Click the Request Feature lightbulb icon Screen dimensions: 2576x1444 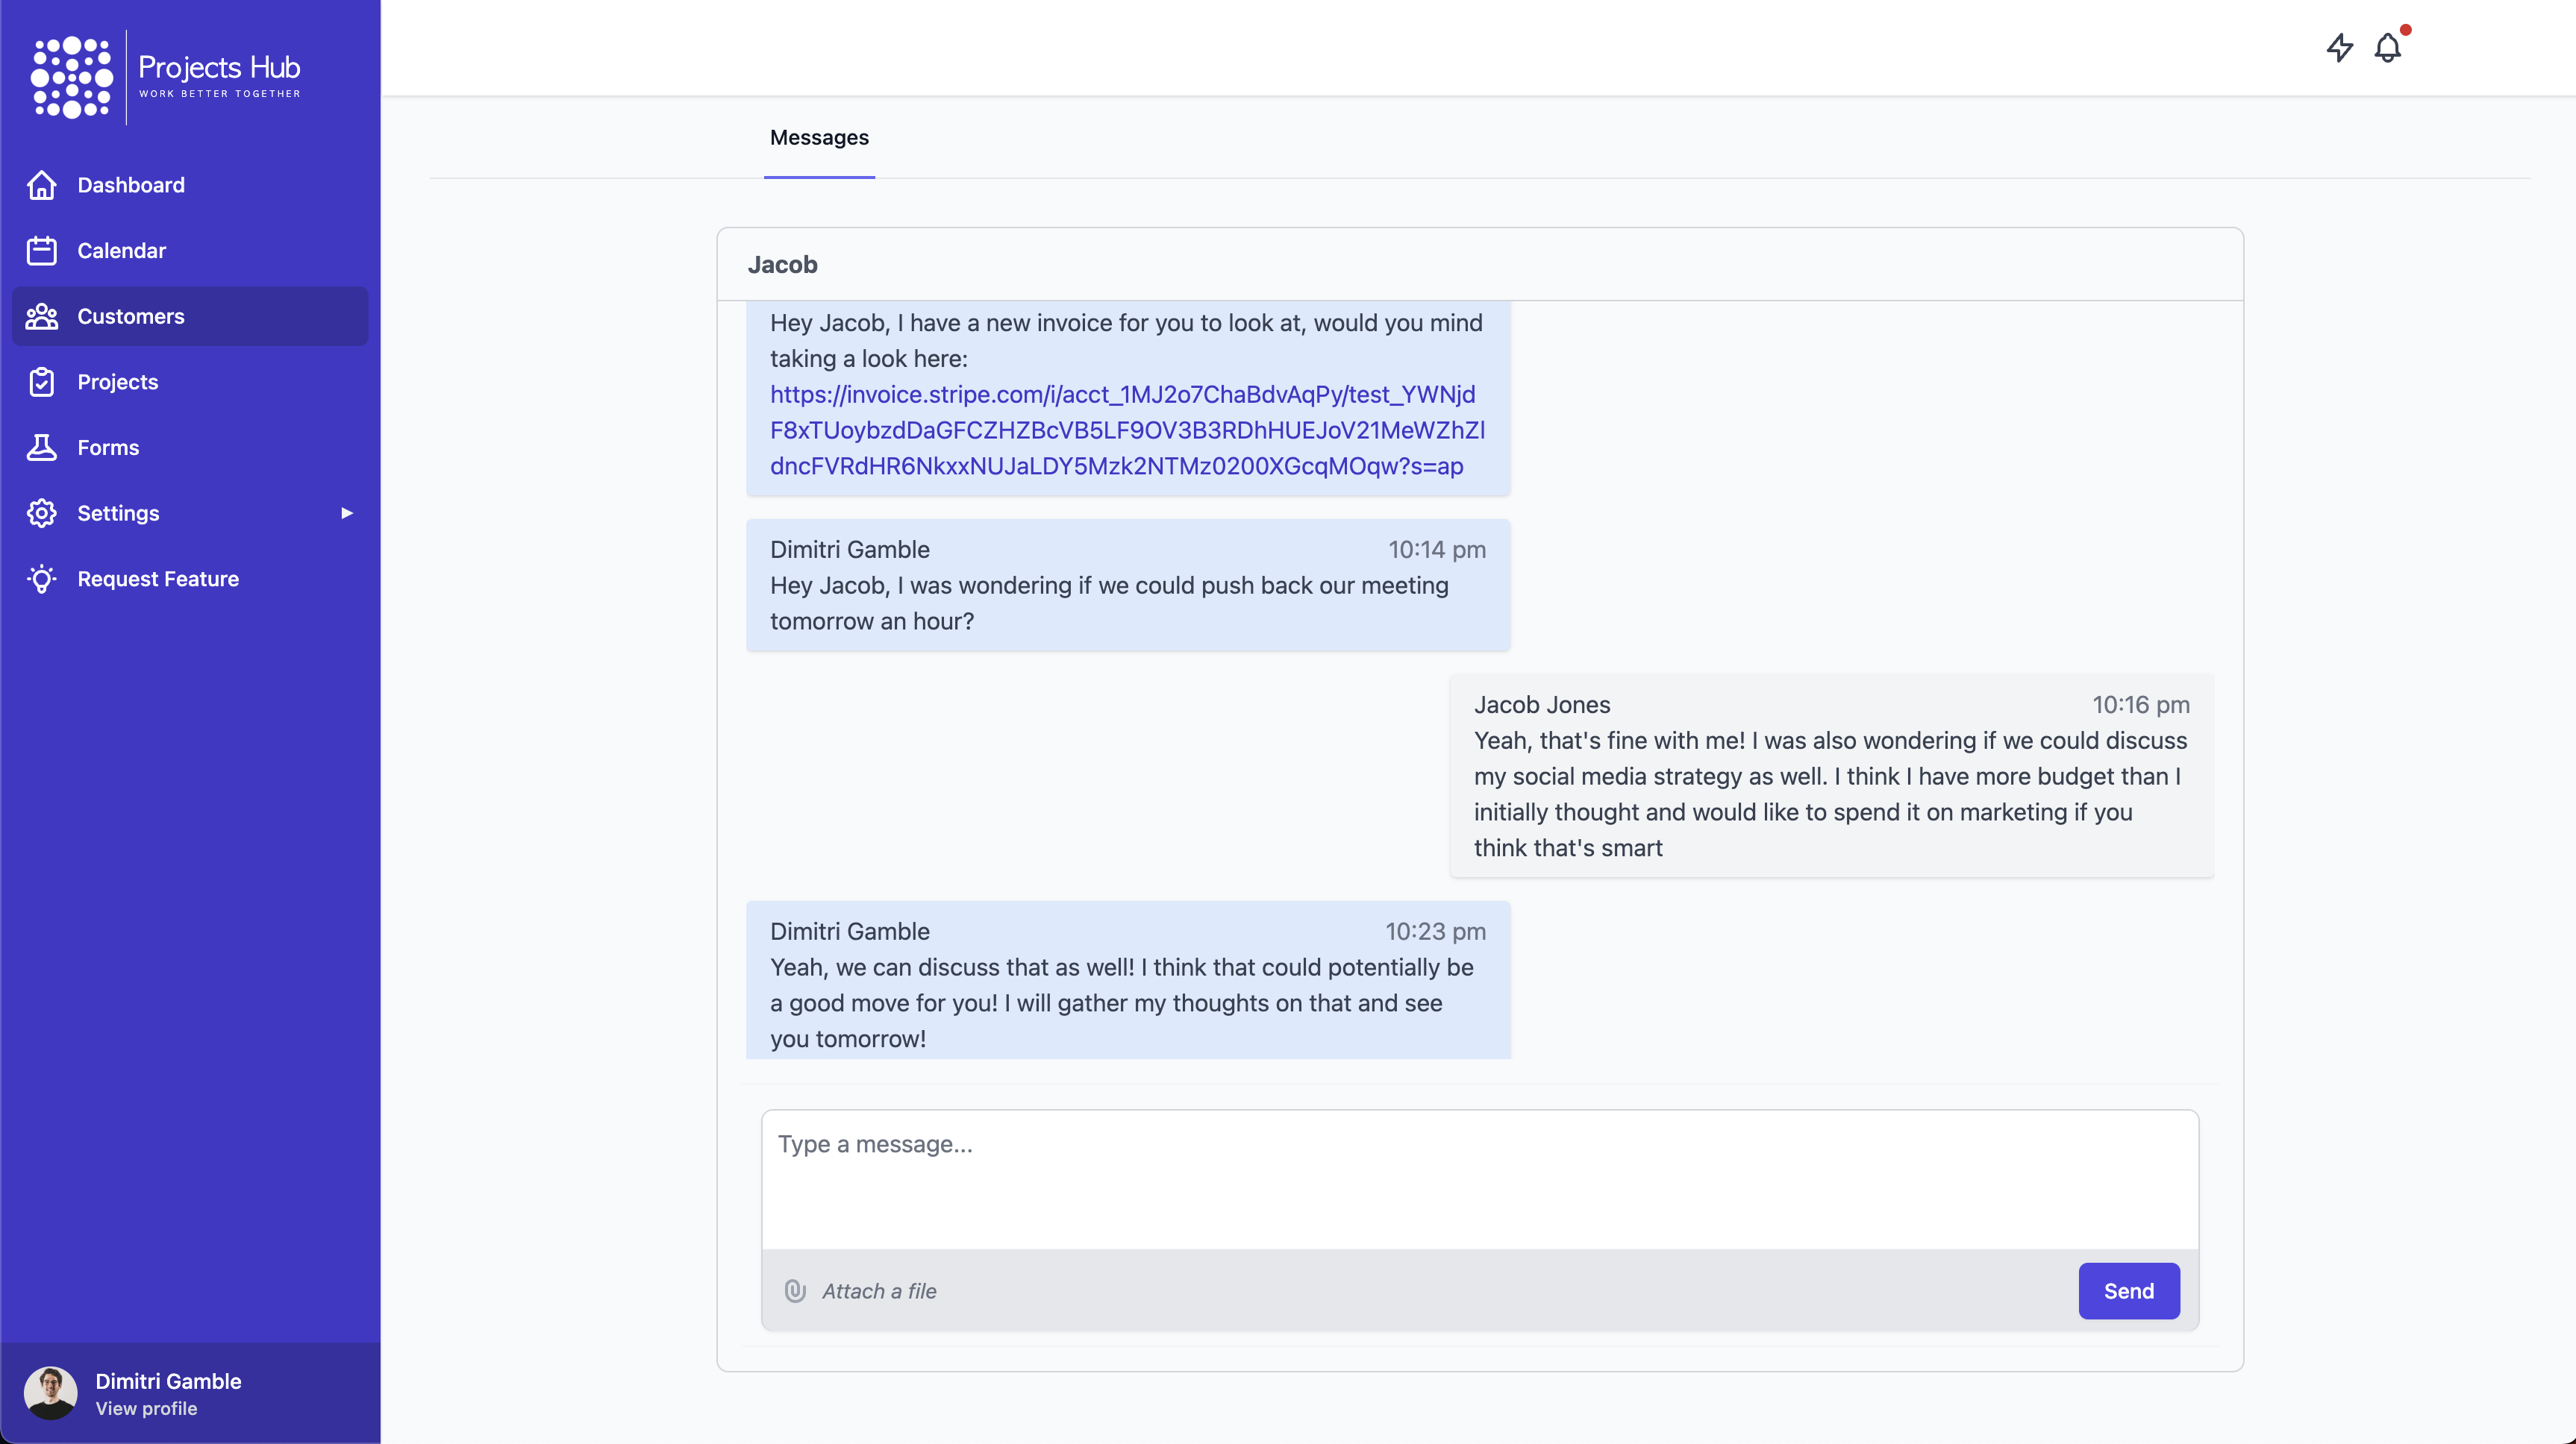pos(42,579)
